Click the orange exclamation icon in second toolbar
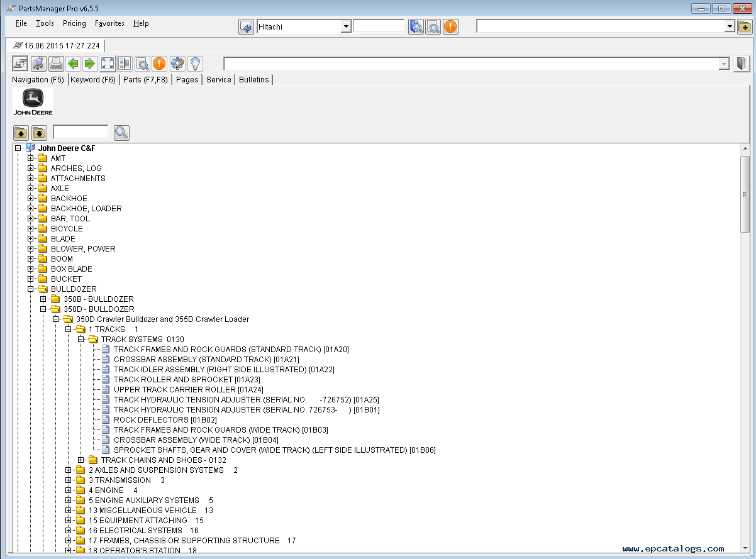This screenshot has width=756, height=559. [159, 64]
